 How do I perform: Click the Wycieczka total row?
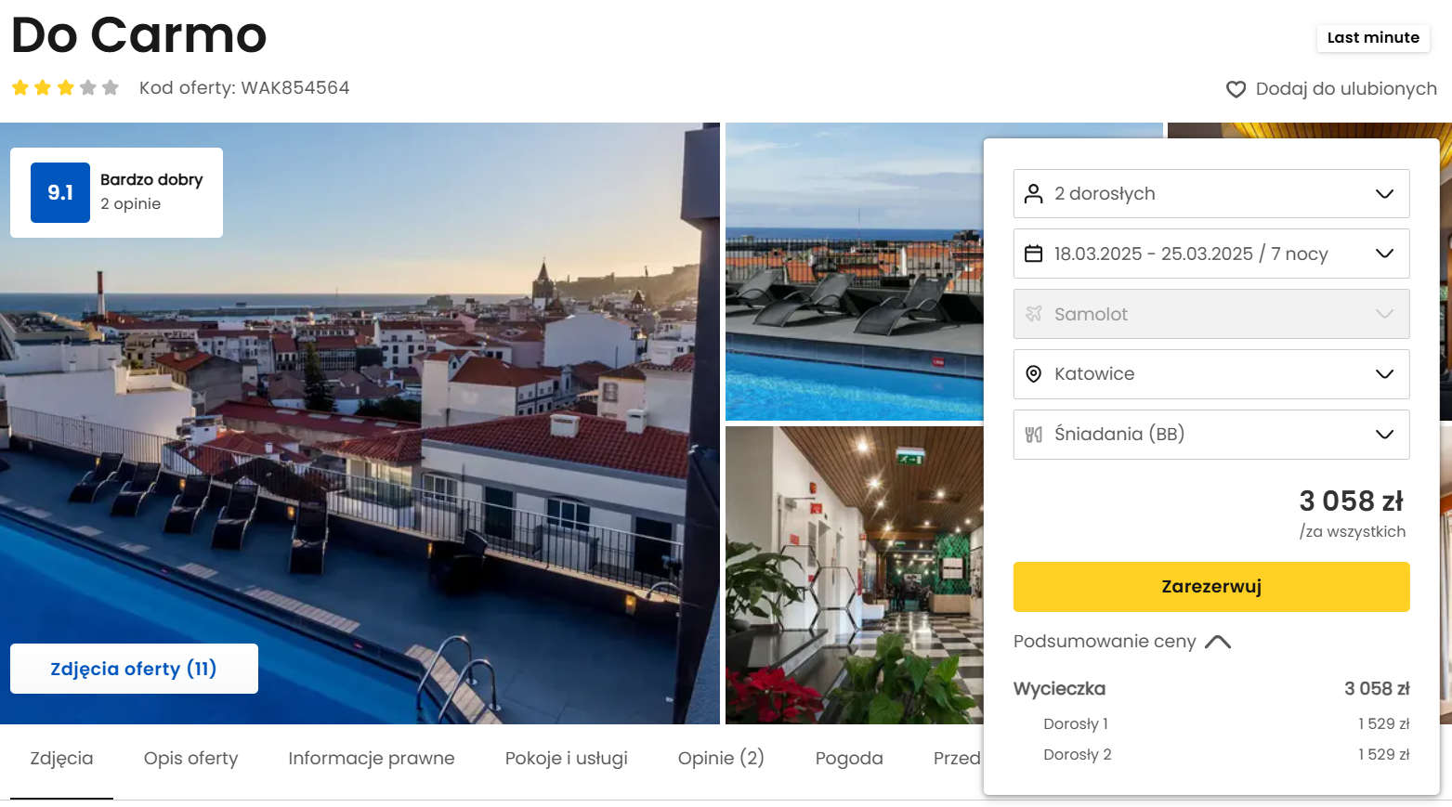1211,688
